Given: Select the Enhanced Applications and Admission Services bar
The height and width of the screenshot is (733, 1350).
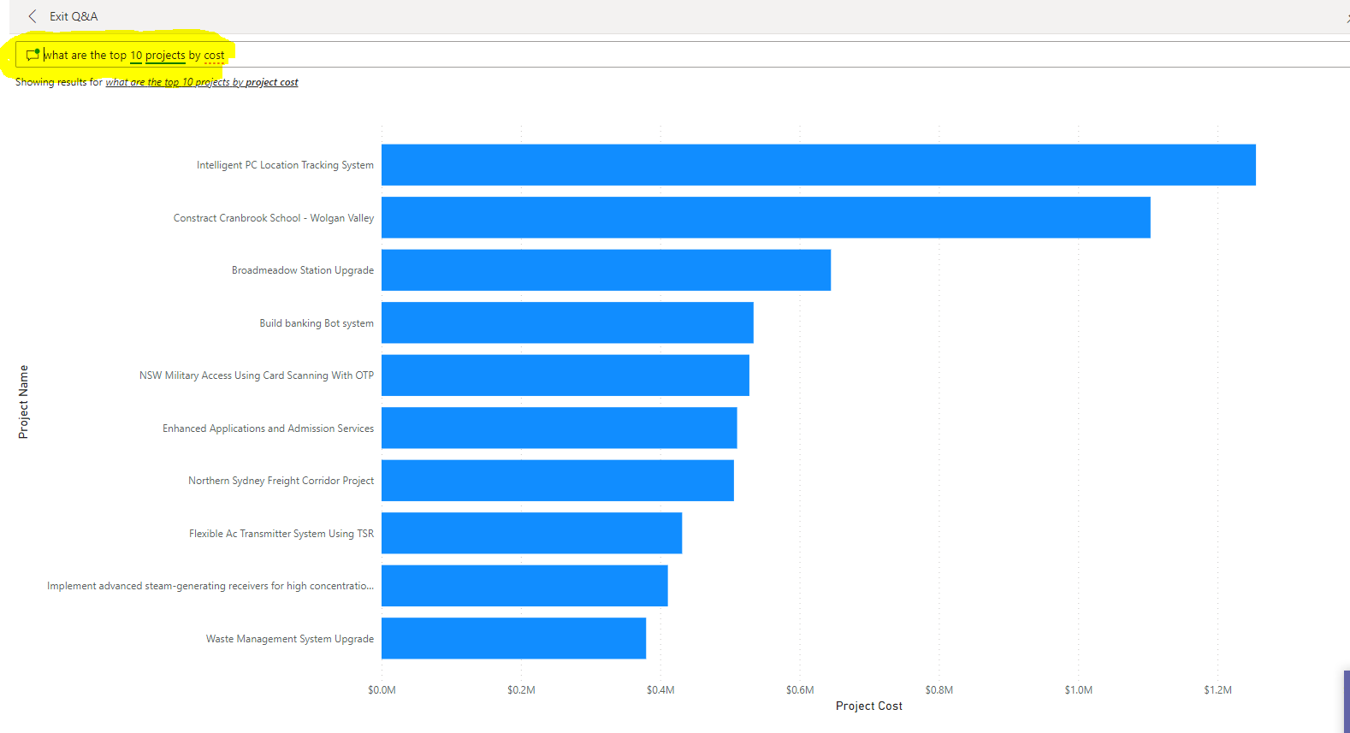Looking at the screenshot, I should [560, 428].
